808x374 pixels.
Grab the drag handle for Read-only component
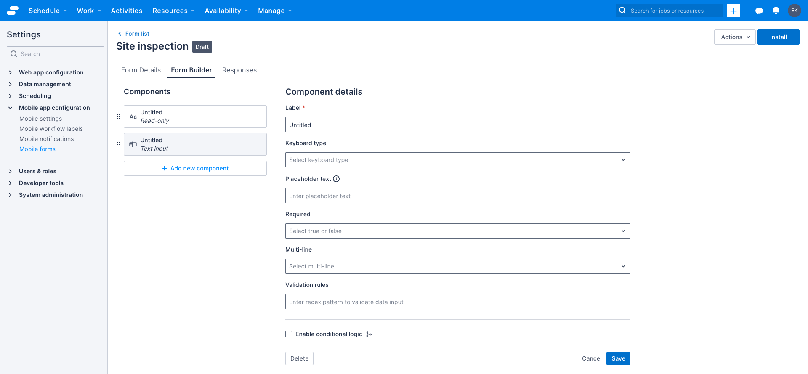[x=118, y=117]
